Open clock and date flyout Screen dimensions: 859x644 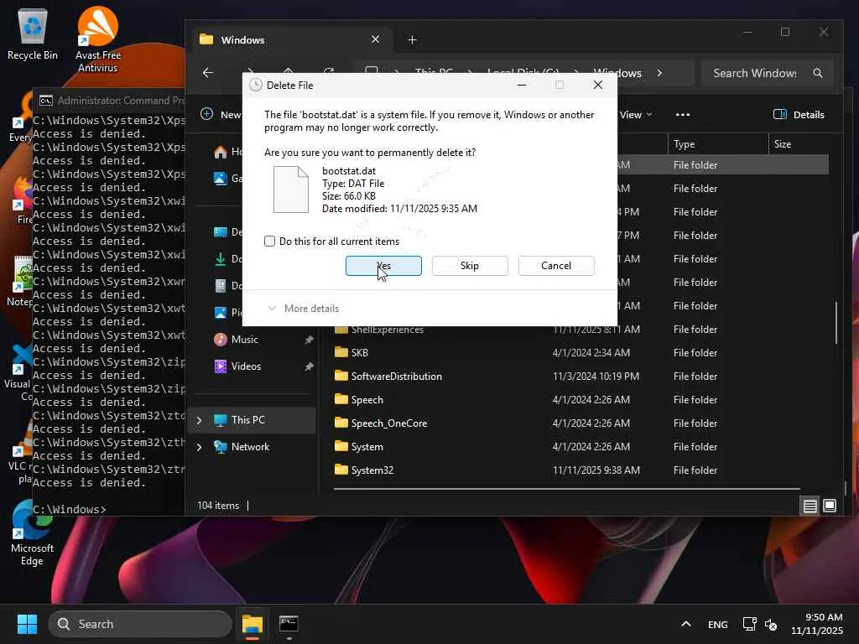817,624
